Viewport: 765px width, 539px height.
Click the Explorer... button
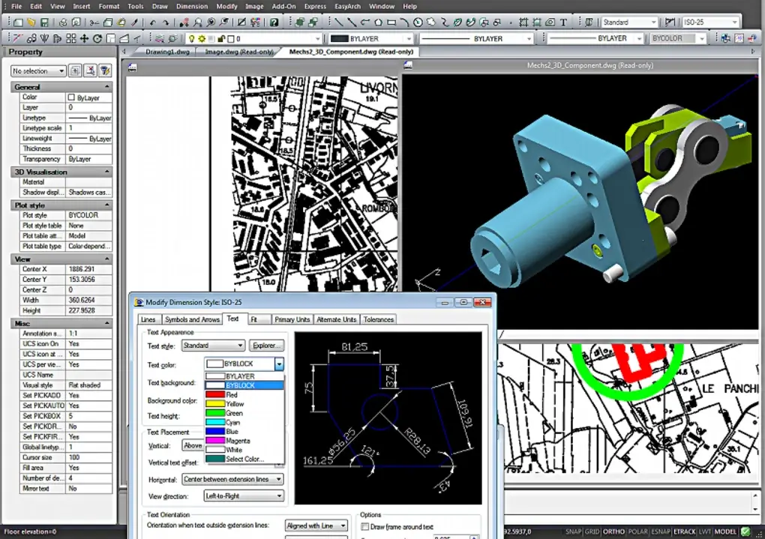[266, 346]
